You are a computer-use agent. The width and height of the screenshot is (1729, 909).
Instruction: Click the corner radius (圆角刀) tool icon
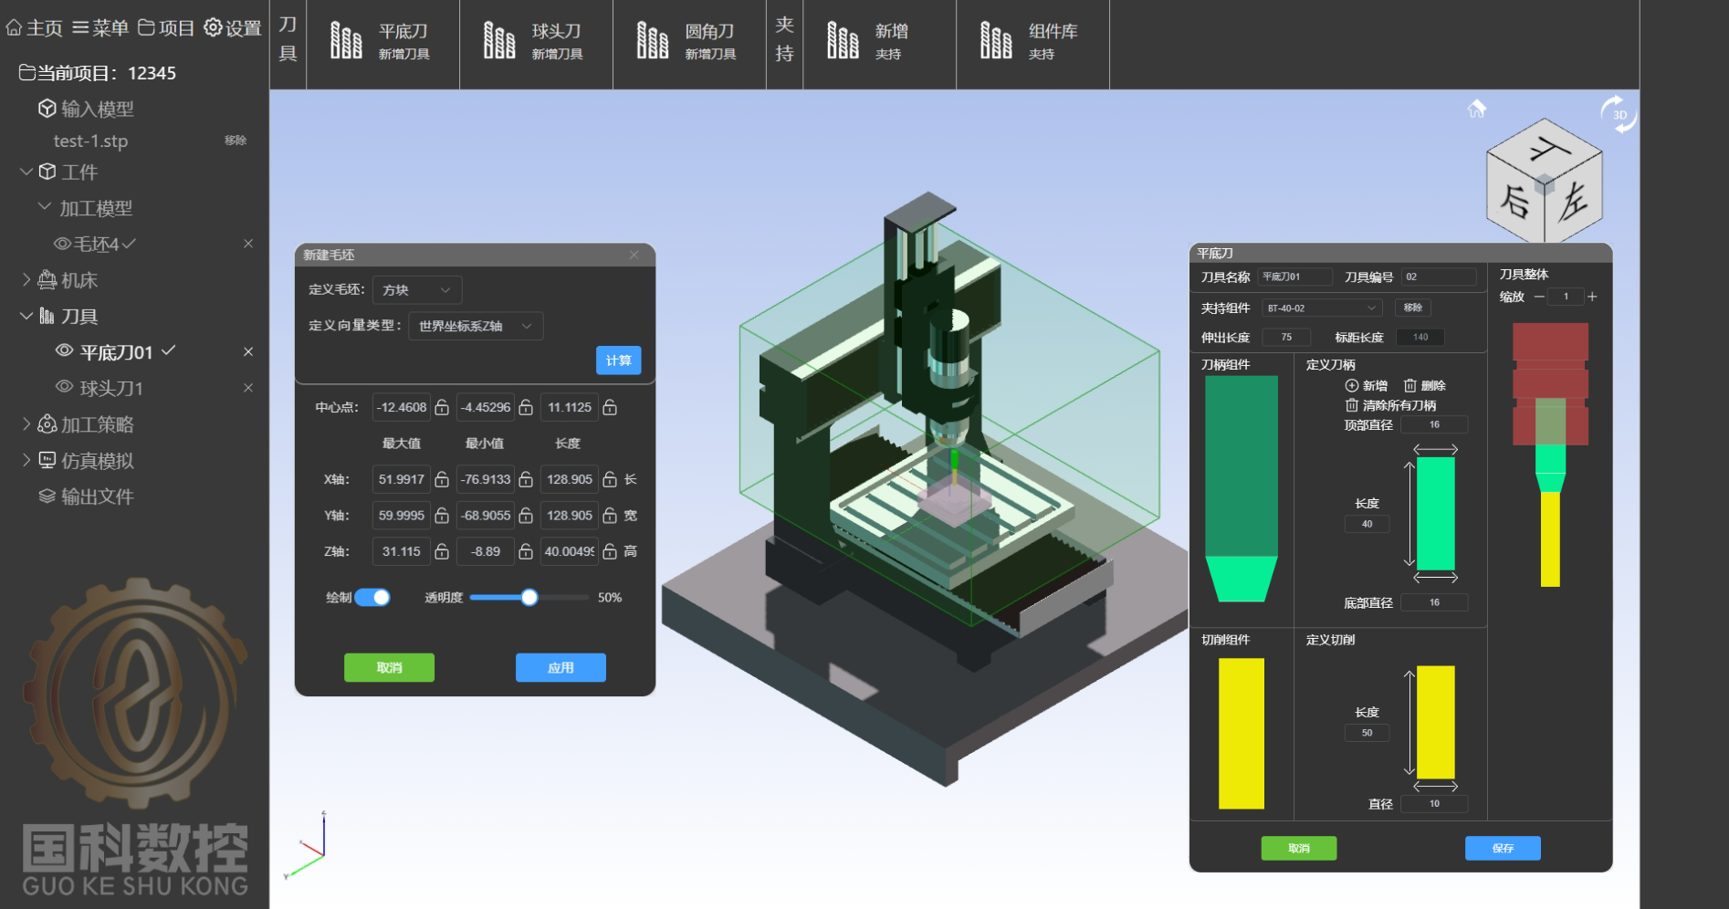tap(653, 41)
